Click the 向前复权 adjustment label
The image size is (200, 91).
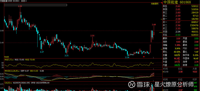point(155,4)
